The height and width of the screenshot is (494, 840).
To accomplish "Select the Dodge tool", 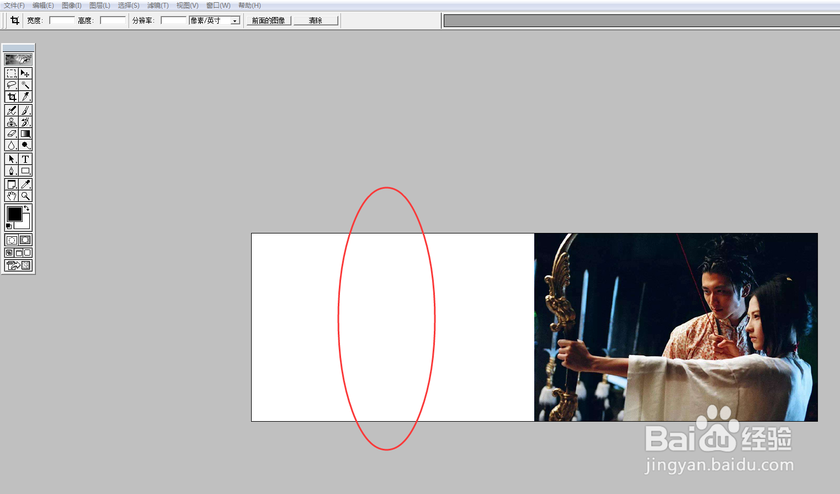I will pyautogui.click(x=25, y=145).
